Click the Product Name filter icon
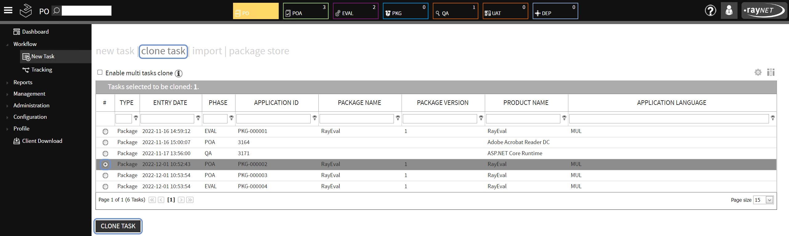The height and width of the screenshot is (236, 789). (564, 118)
